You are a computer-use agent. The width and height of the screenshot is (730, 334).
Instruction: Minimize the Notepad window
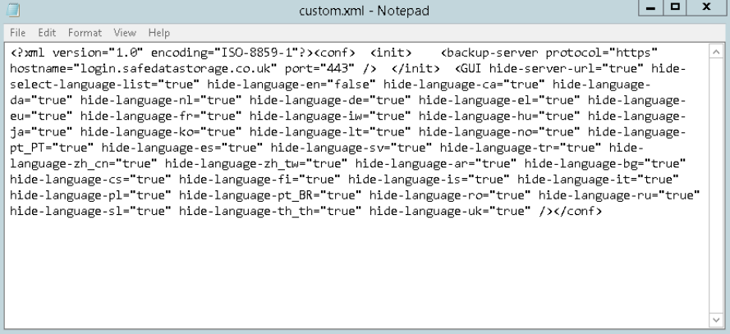[x=651, y=8]
